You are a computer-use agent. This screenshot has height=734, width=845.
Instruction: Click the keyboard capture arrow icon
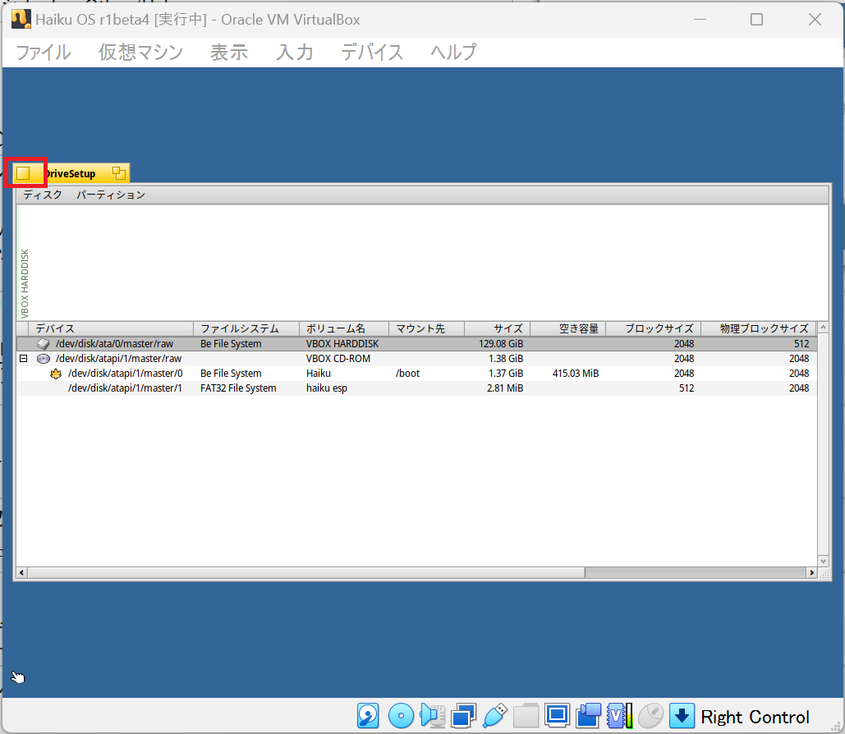pyautogui.click(x=682, y=716)
